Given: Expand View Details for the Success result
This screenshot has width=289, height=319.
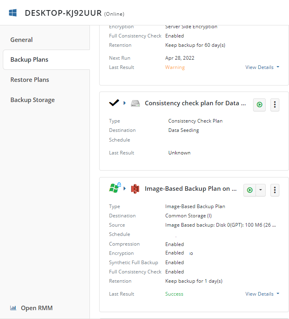Looking at the screenshot, I should [262, 294].
